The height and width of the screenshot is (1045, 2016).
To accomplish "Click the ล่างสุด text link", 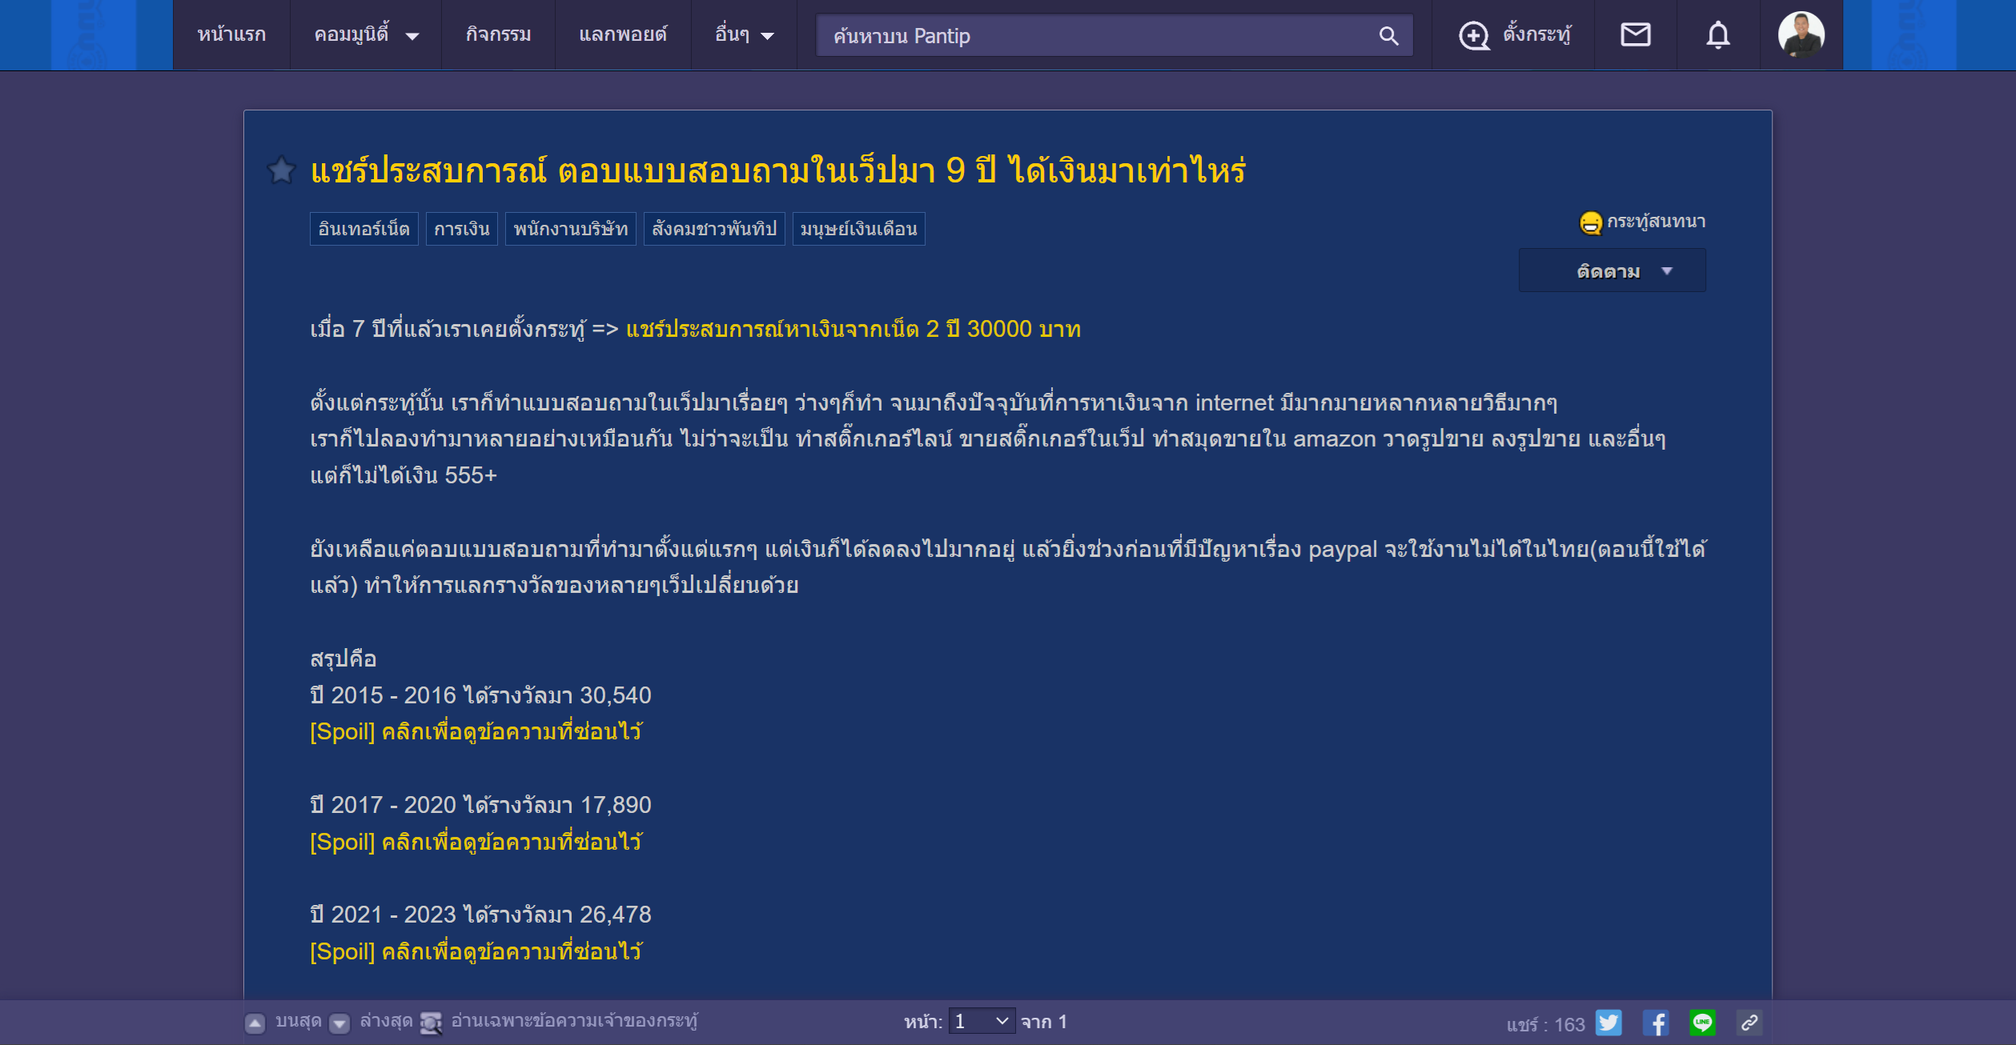I will point(386,1021).
